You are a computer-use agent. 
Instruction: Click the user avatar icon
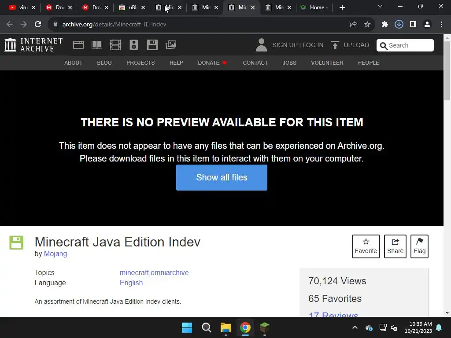(261, 45)
